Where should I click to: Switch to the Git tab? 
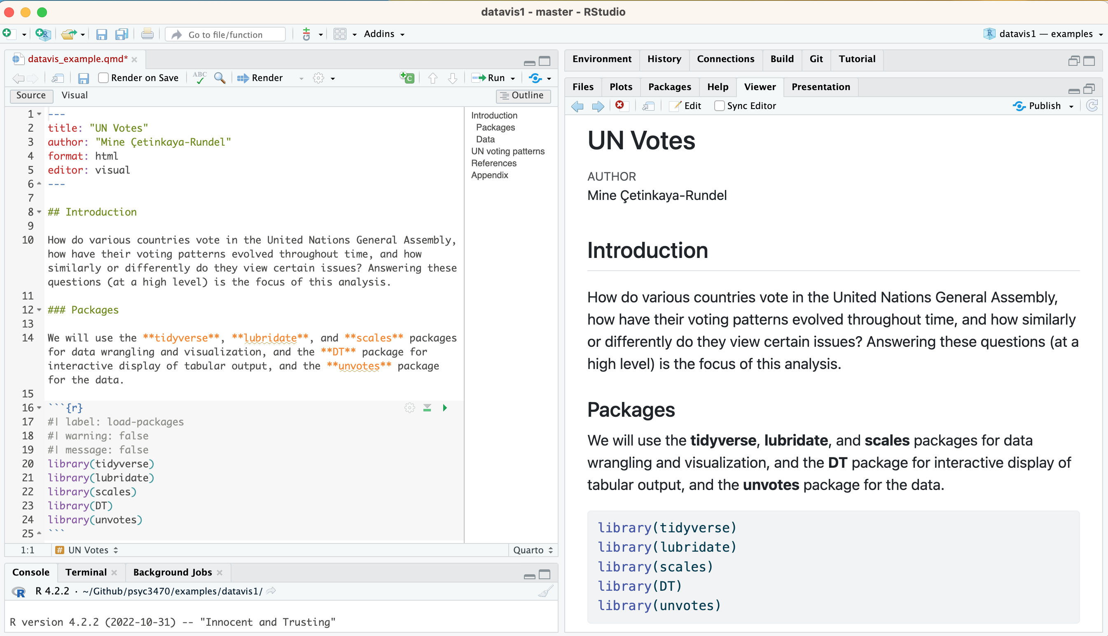coord(816,59)
